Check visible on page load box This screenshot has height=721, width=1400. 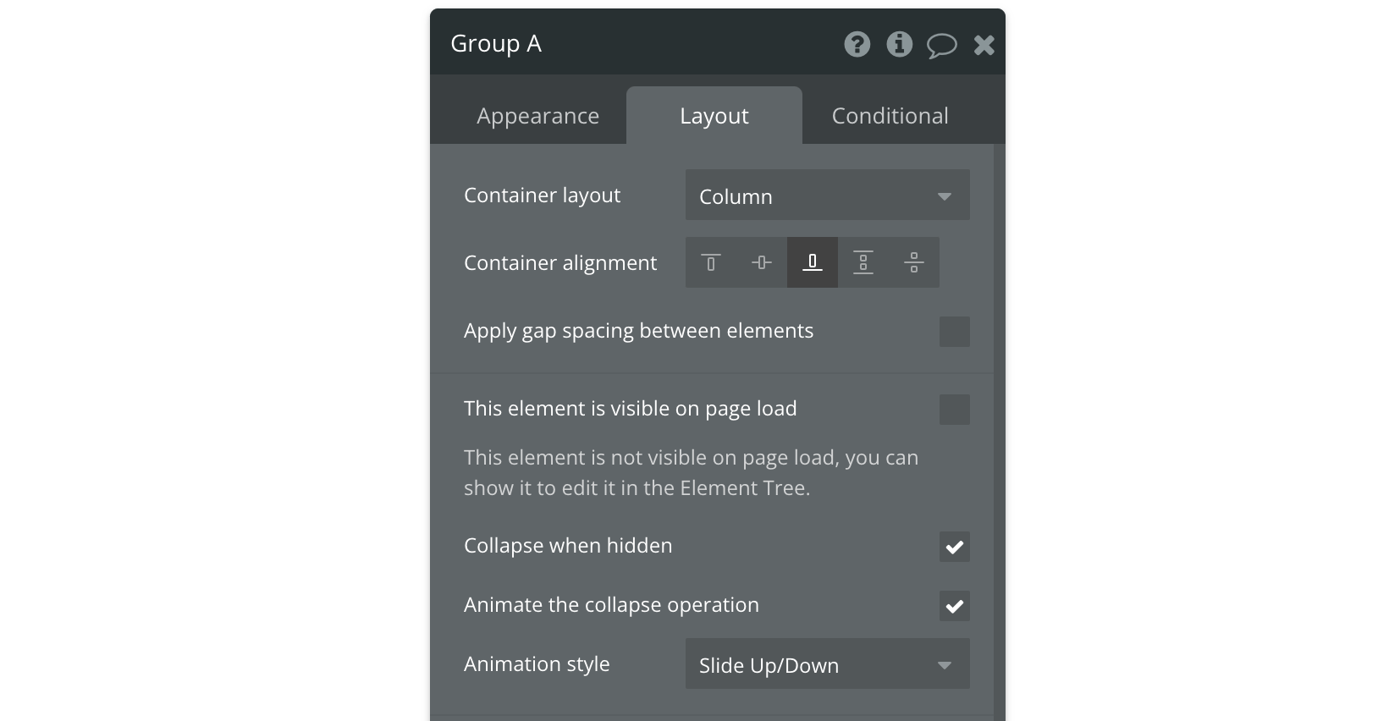coord(954,410)
